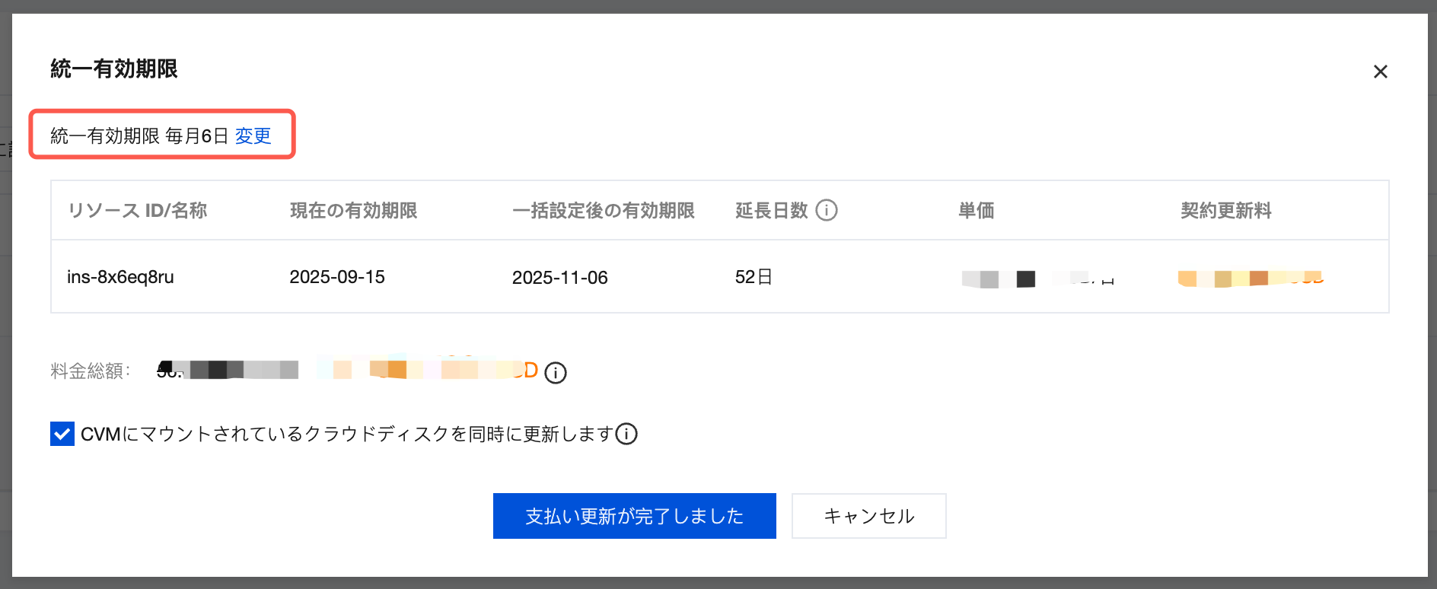Click the 単価 column header
Screen dimensions: 1437x589
point(976,210)
